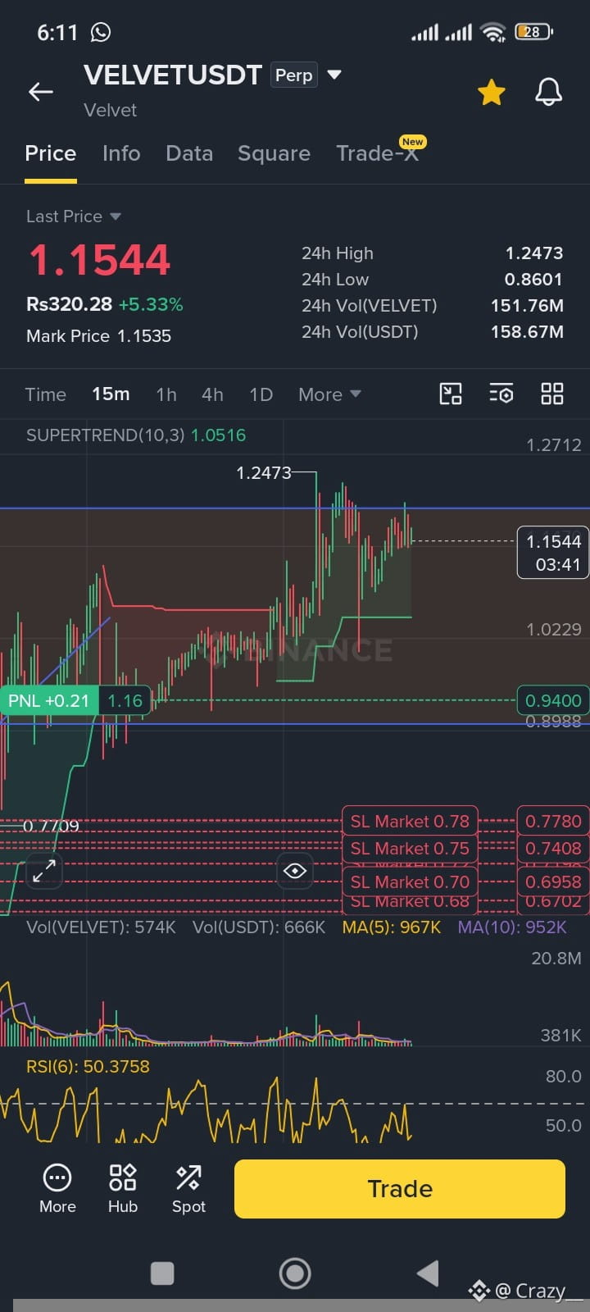Tap the 24h High value 1.2473
Viewport: 590px width, 1312px height.
tap(534, 253)
